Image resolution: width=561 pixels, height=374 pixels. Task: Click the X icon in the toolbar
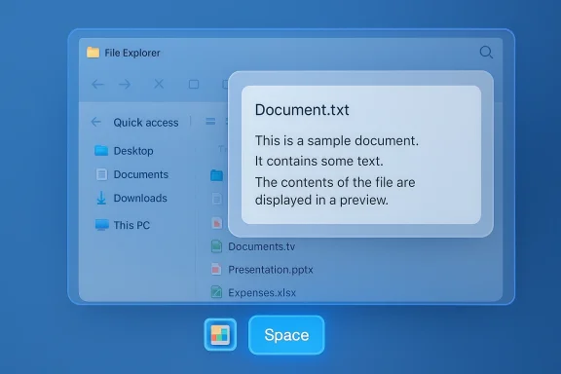tap(159, 84)
